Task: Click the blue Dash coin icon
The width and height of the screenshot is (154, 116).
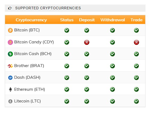Action: [x=10, y=78]
